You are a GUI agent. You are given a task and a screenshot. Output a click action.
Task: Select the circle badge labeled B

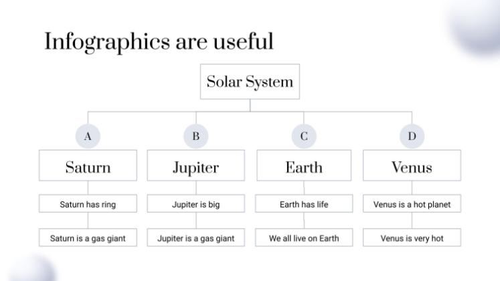196,136
